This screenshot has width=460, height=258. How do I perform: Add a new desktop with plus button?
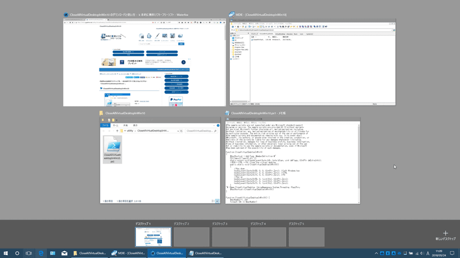click(x=445, y=235)
